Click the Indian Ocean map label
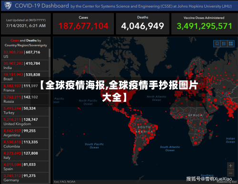238x184 pixels. pyautogui.click(x=230, y=140)
